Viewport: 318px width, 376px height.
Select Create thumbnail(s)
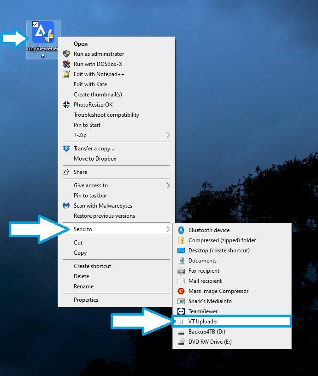point(117,95)
